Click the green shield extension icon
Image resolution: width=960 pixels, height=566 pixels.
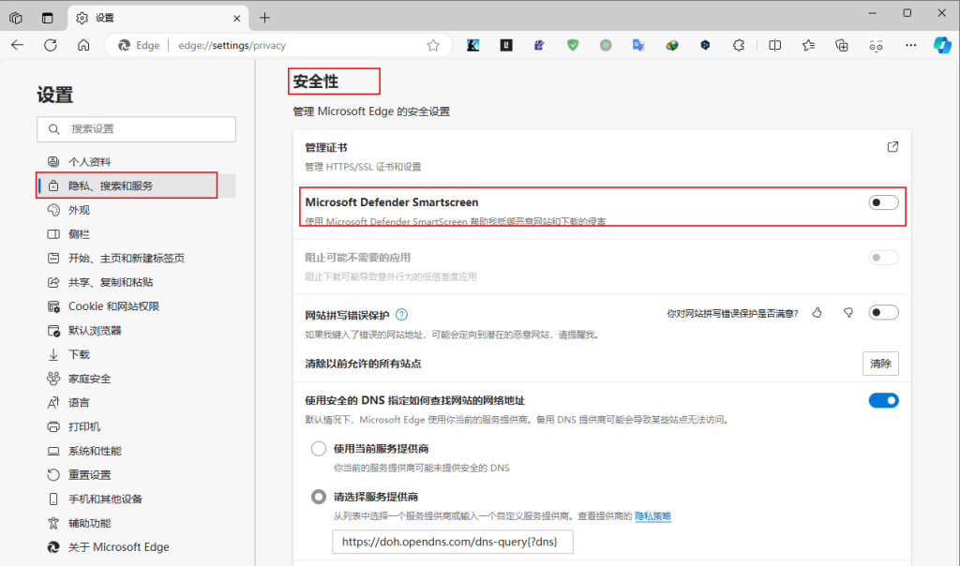coord(573,45)
